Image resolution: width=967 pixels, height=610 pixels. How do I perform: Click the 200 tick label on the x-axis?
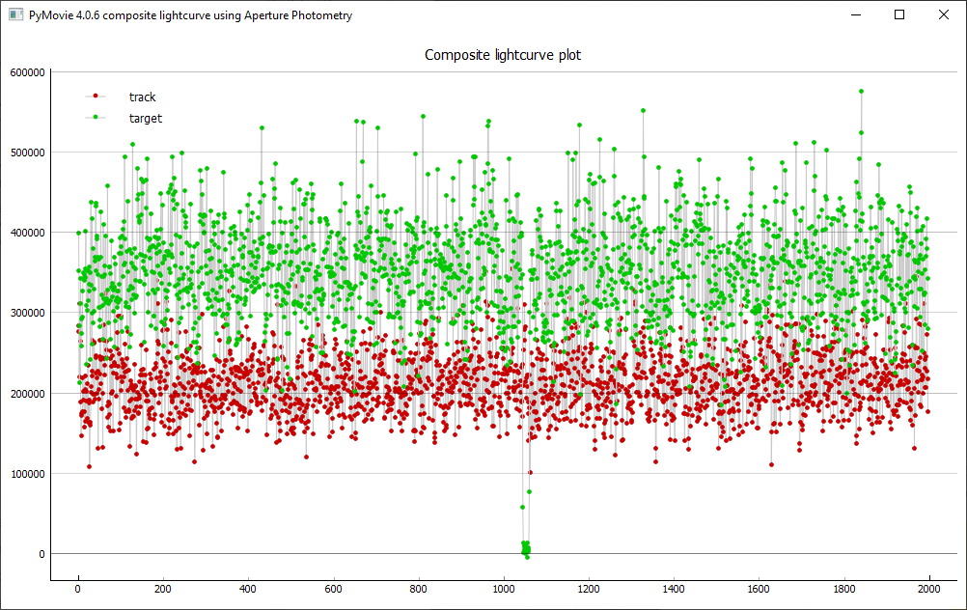tap(163, 588)
